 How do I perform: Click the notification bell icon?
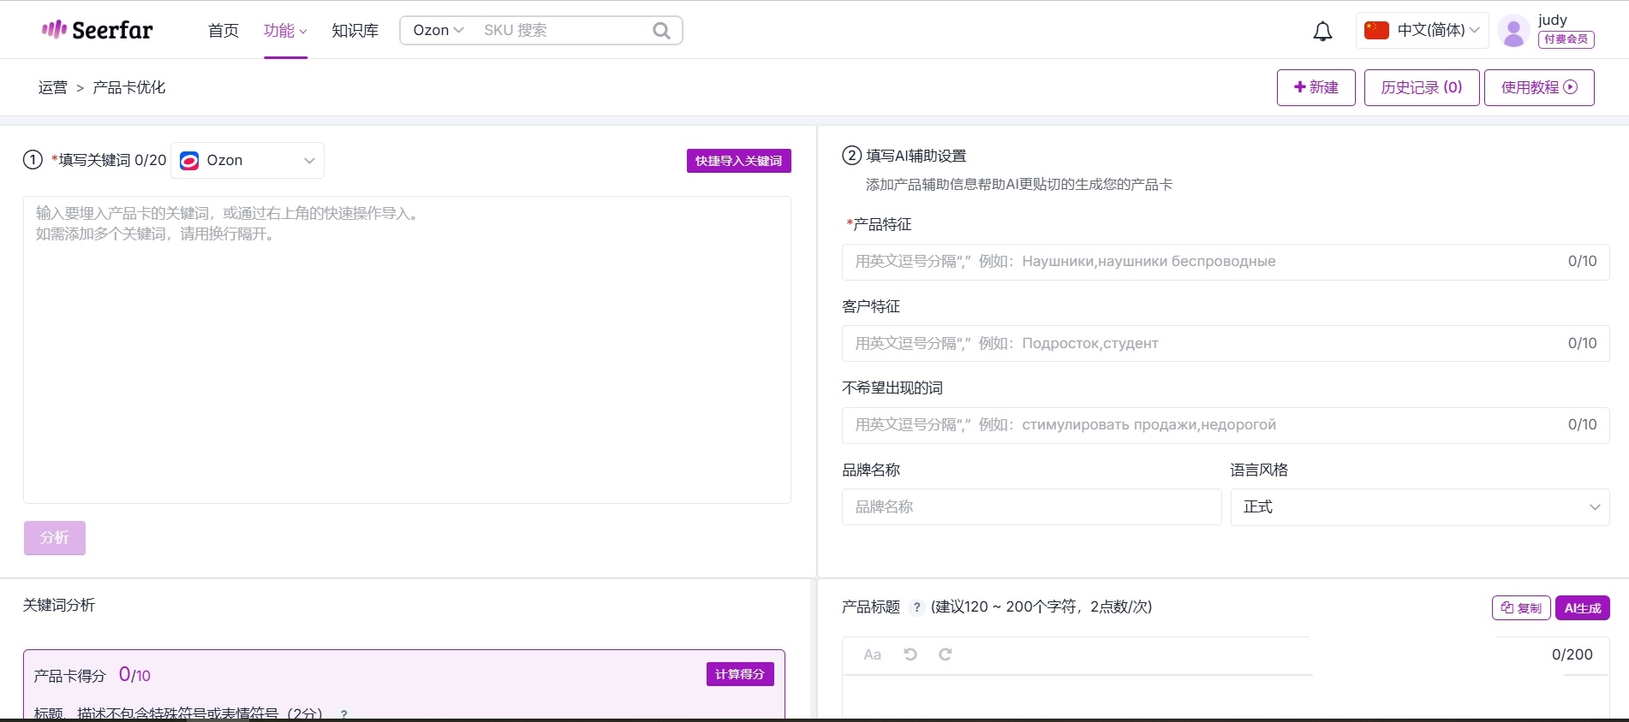point(1322,32)
